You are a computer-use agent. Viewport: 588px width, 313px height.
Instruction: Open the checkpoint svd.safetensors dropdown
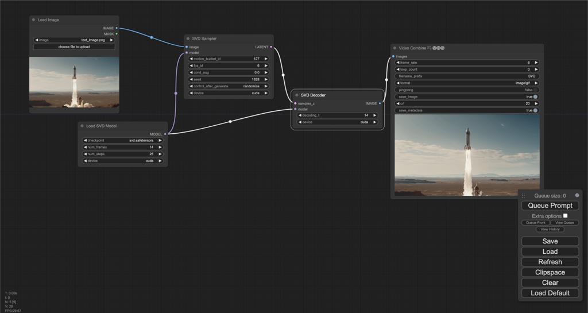[123, 140]
